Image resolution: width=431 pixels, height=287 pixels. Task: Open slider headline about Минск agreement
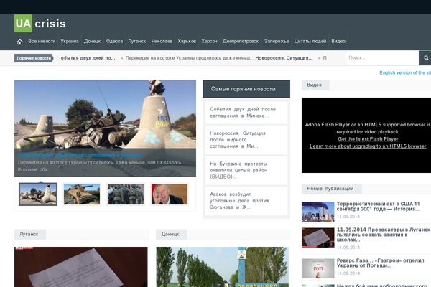coord(80,155)
